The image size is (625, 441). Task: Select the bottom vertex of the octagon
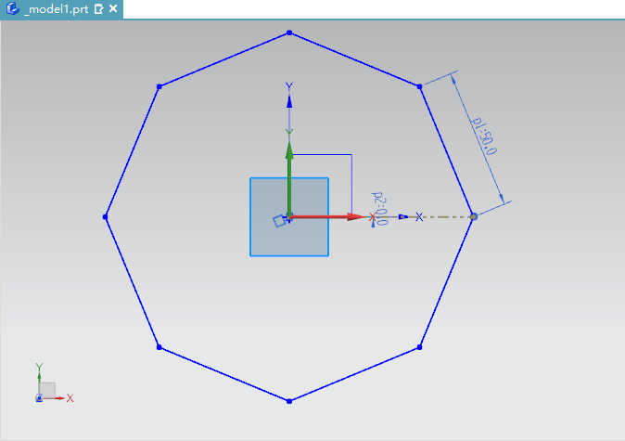click(x=289, y=401)
